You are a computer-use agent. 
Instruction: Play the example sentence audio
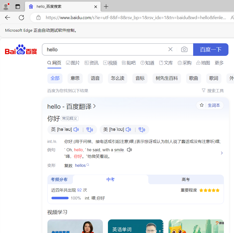coord(129,150)
